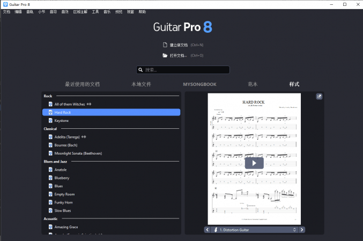Open the 工具 menu
This screenshot has height=241, width=363.
coord(95,12)
